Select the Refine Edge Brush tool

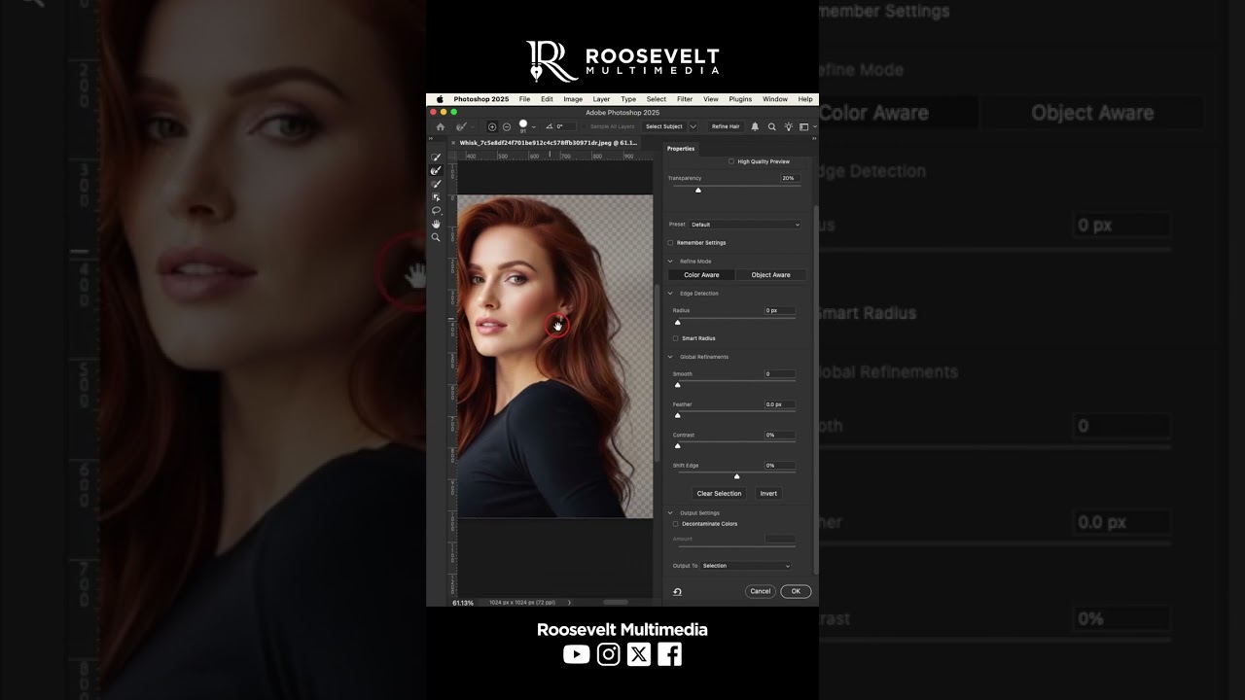436,170
